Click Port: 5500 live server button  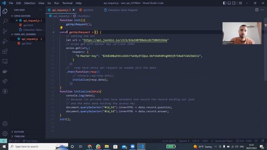[x=244, y=141]
